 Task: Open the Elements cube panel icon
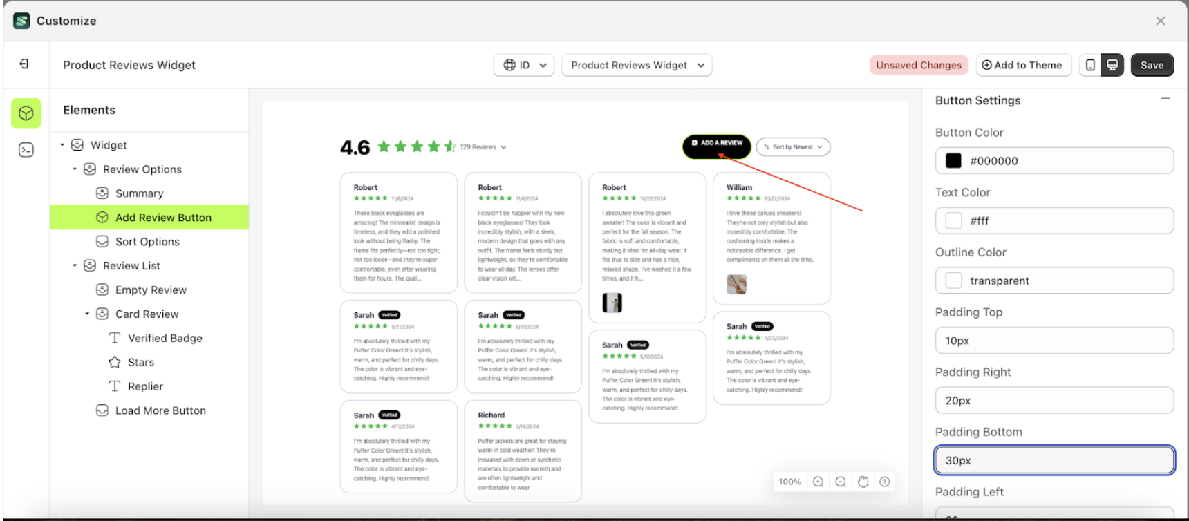click(26, 113)
